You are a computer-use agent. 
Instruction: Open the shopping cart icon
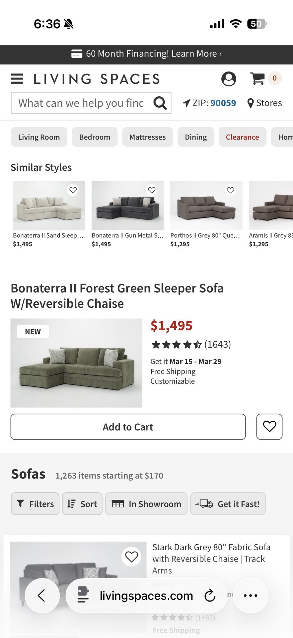[x=257, y=79]
